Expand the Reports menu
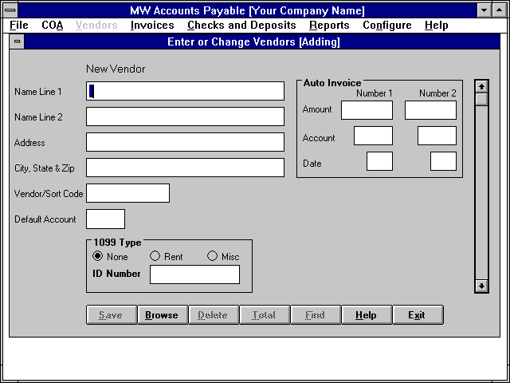This screenshot has height=383, width=510. [x=329, y=26]
